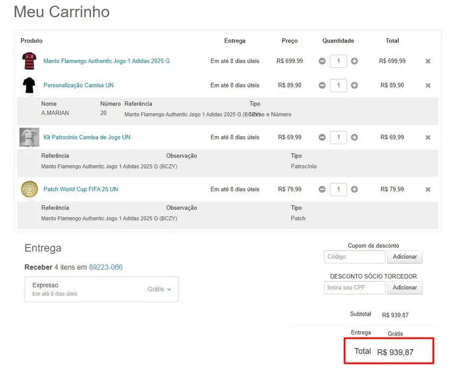Decrease quantity of Personalização Camisa

click(322, 85)
